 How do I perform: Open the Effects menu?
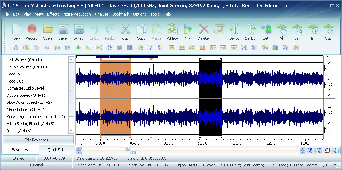point(53,14)
